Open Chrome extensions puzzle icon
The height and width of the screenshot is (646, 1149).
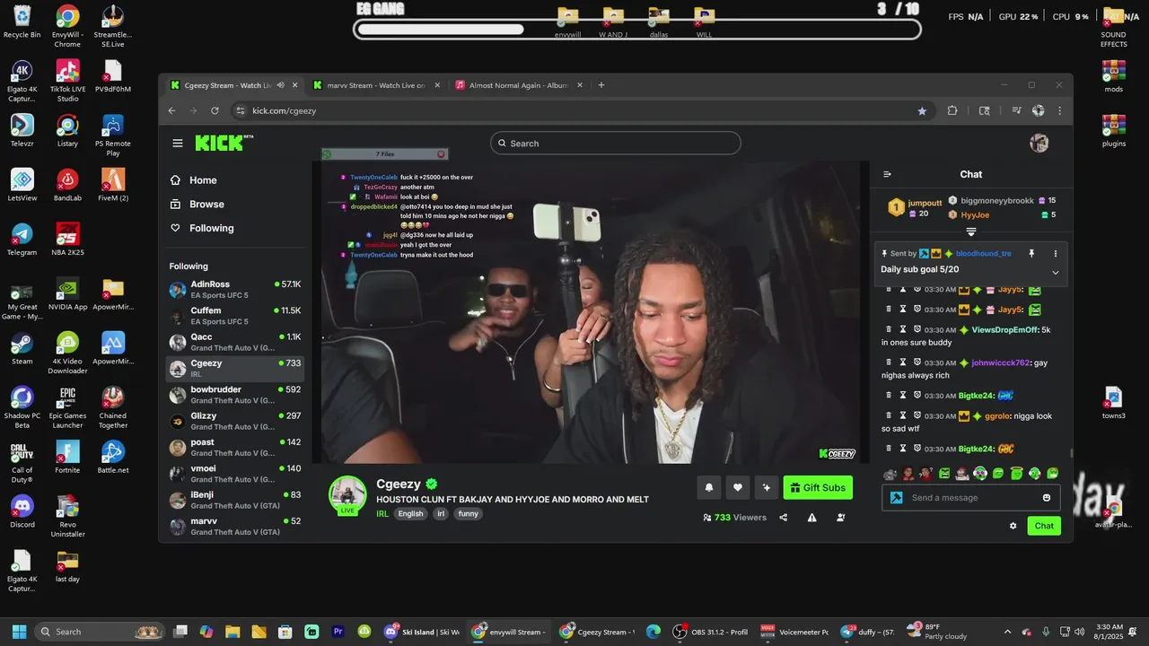[952, 110]
